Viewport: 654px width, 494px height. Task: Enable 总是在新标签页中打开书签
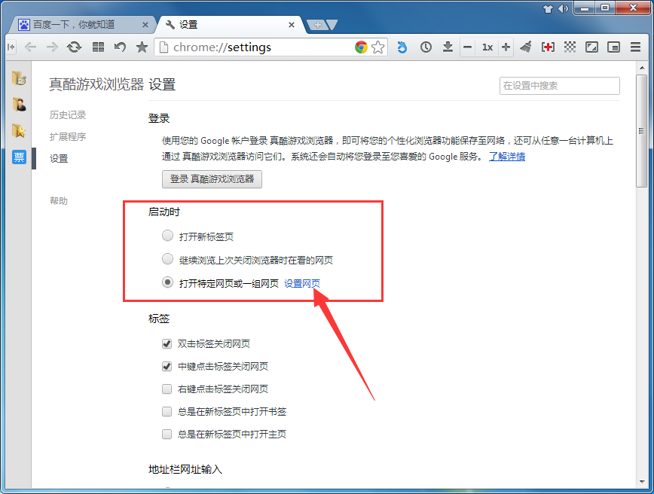tap(167, 411)
